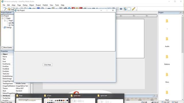
Task: Switch to the 'oCam' taskbar thumbnail window
Action: pos(56,98)
